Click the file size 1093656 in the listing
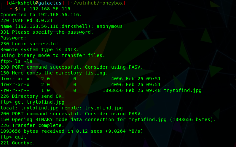This screenshot has height=147, width=236. [x=112, y=90]
